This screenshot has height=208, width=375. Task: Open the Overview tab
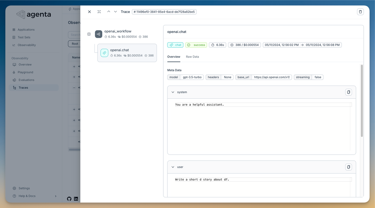(174, 57)
